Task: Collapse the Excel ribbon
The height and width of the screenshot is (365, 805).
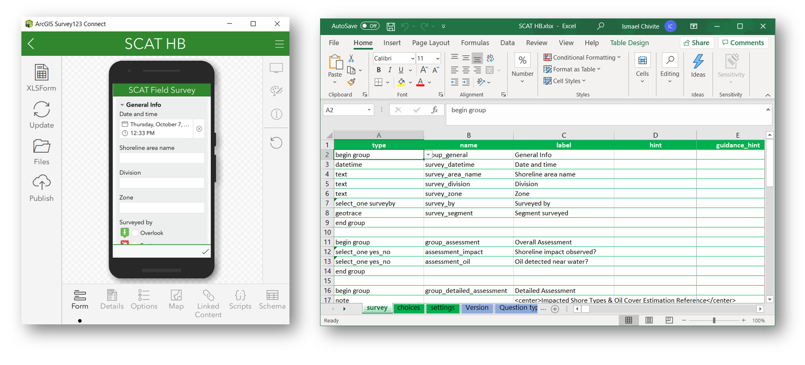Action: click(768, 95)
